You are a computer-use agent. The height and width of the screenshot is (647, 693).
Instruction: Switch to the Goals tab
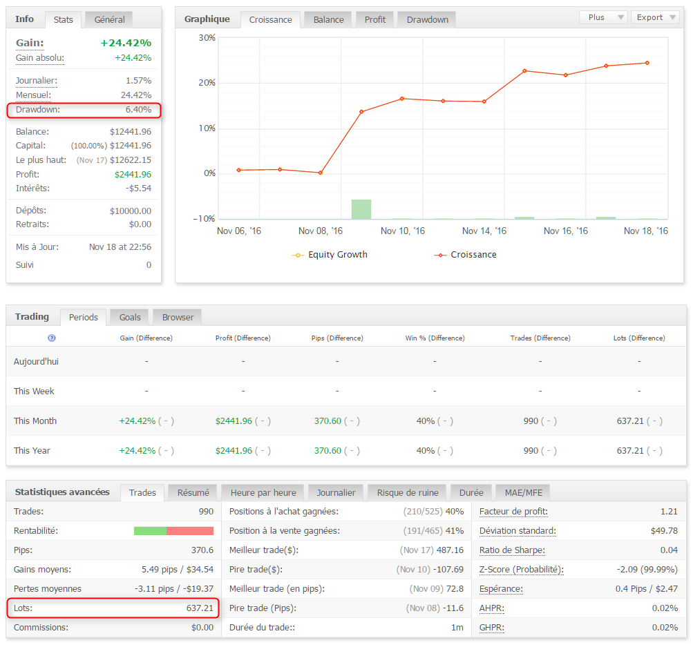(129, 317)
